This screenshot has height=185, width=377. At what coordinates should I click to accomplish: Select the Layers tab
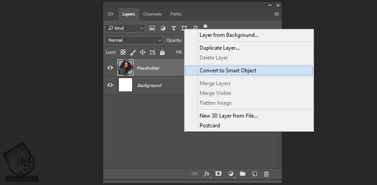coord(129,14)
